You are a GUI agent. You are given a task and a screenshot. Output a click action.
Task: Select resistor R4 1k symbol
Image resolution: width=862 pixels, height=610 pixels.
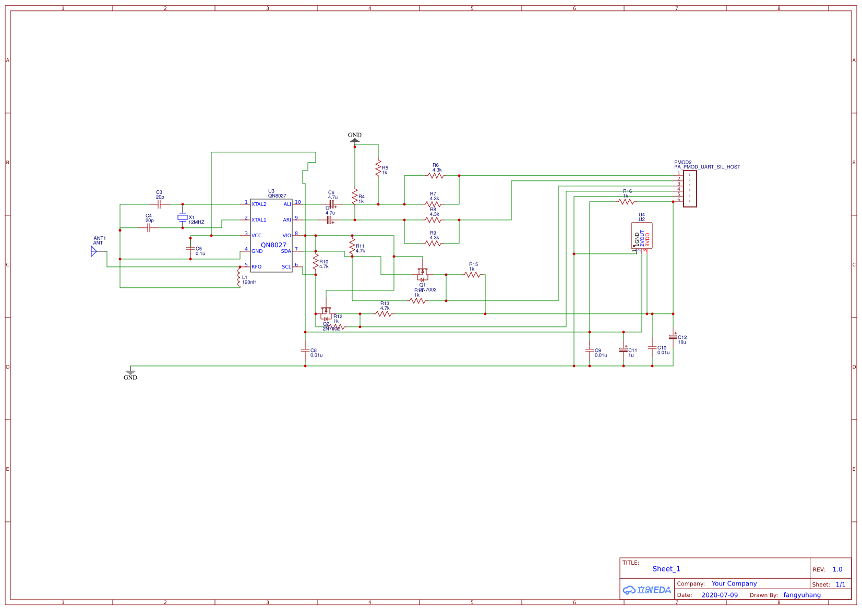coord(355,197)
